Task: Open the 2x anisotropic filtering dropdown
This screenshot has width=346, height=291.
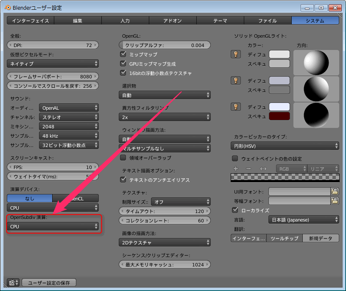Action: [x=165, y=117]
